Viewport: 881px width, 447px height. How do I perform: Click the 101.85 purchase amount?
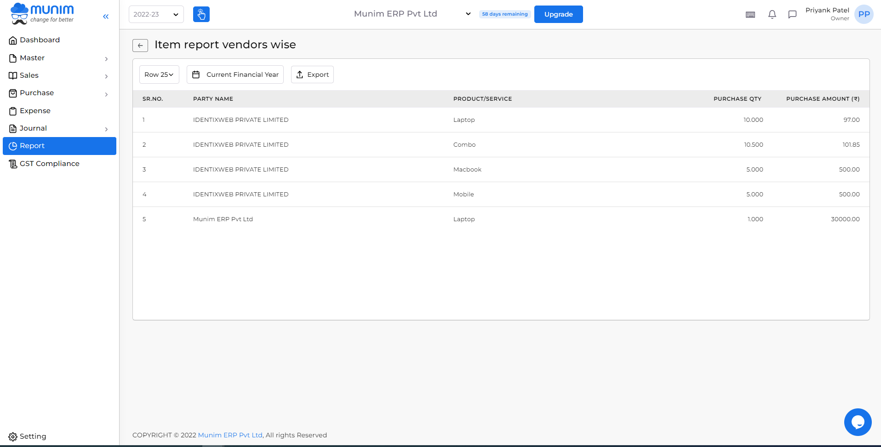click(851, 144)
